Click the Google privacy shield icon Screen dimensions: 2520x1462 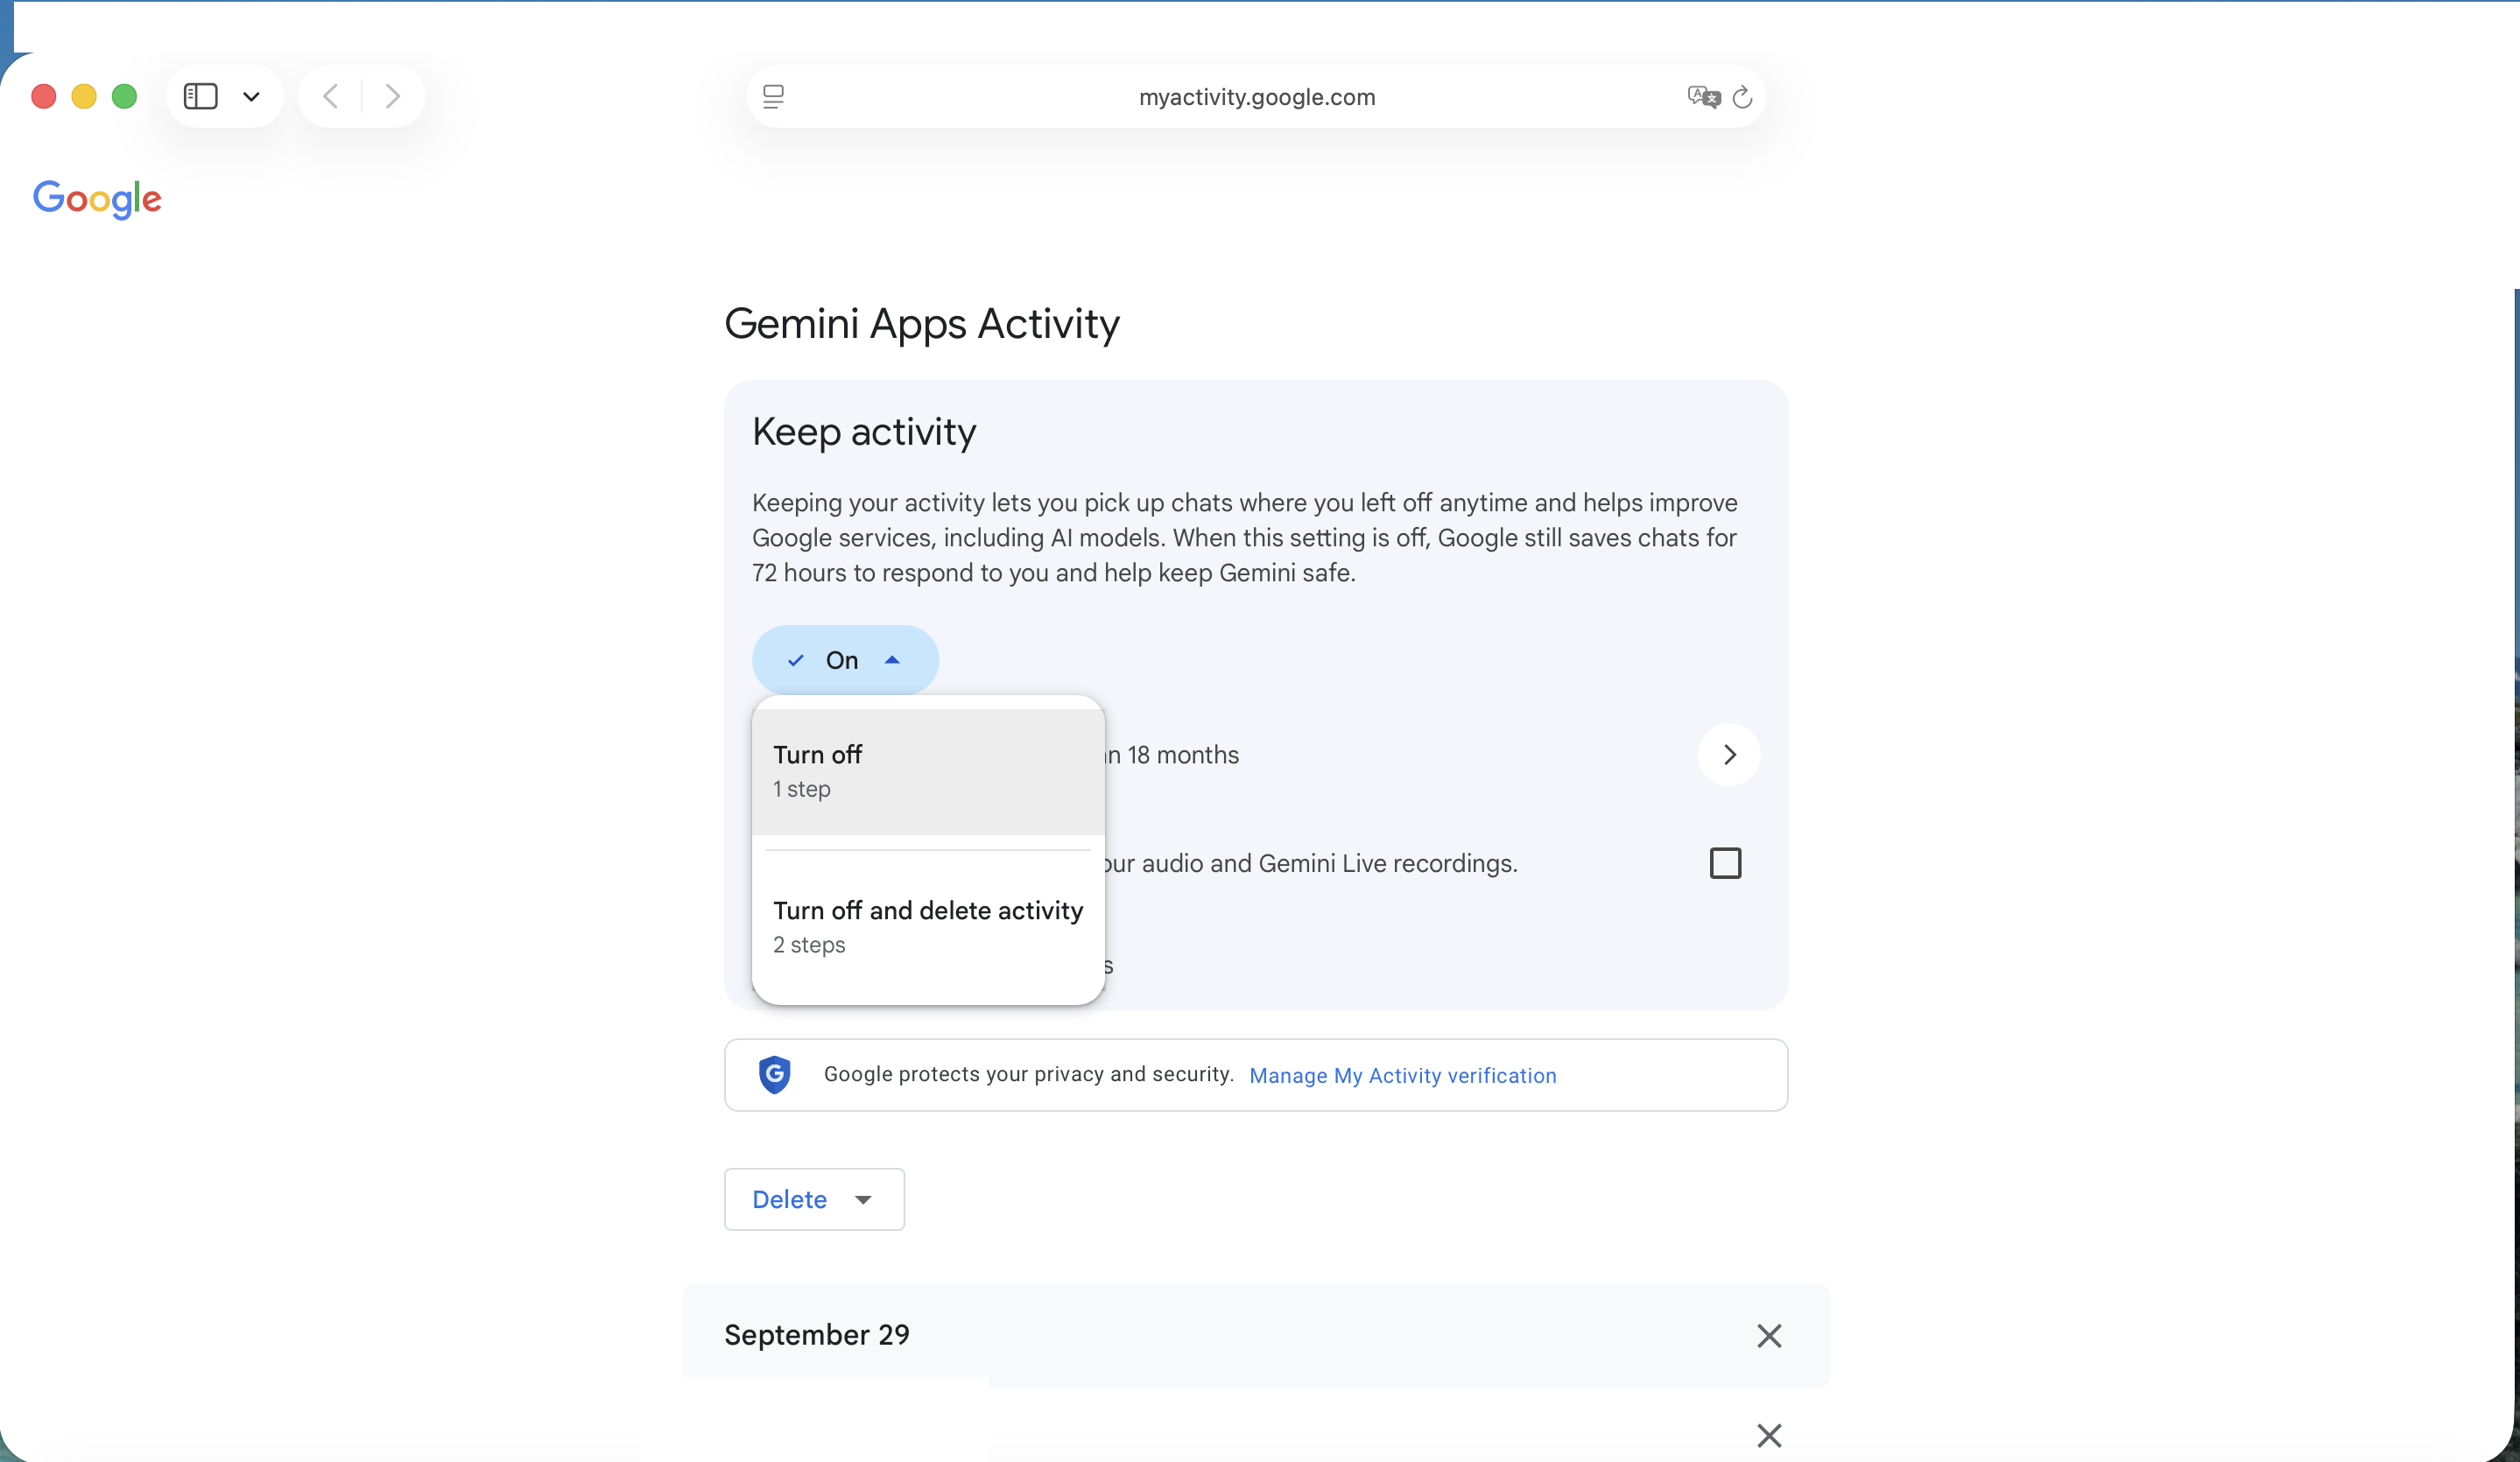pos(775,1074)
